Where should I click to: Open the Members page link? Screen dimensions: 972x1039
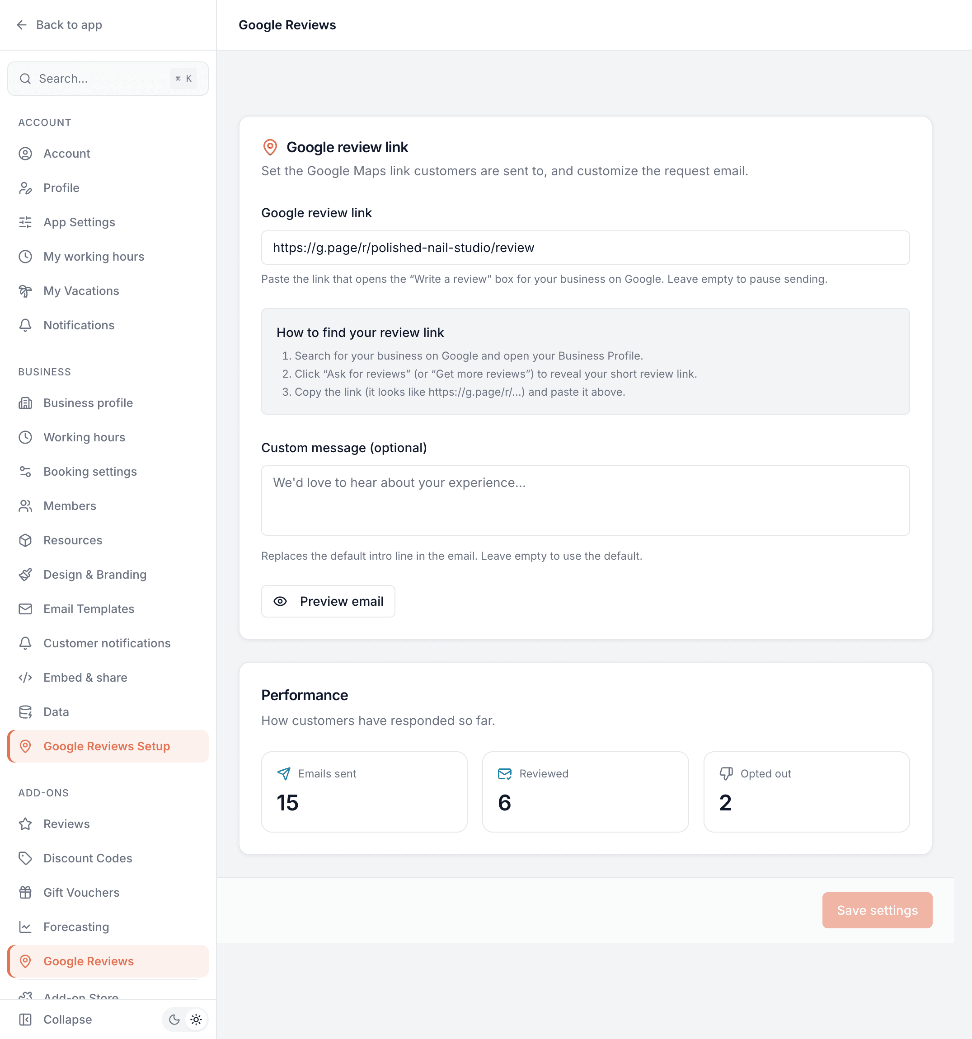(x=108, y=506)
